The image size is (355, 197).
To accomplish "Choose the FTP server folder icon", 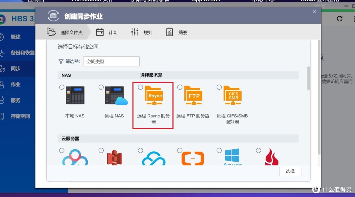I will click(x=193, y=95).
